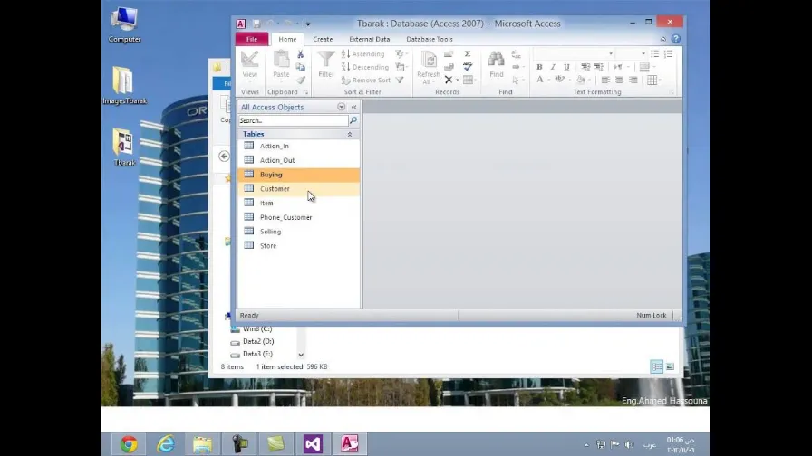Viewport: 812px width, 456px height.
Task: Click the Background Color paint bucket
Action: (581, 81)
